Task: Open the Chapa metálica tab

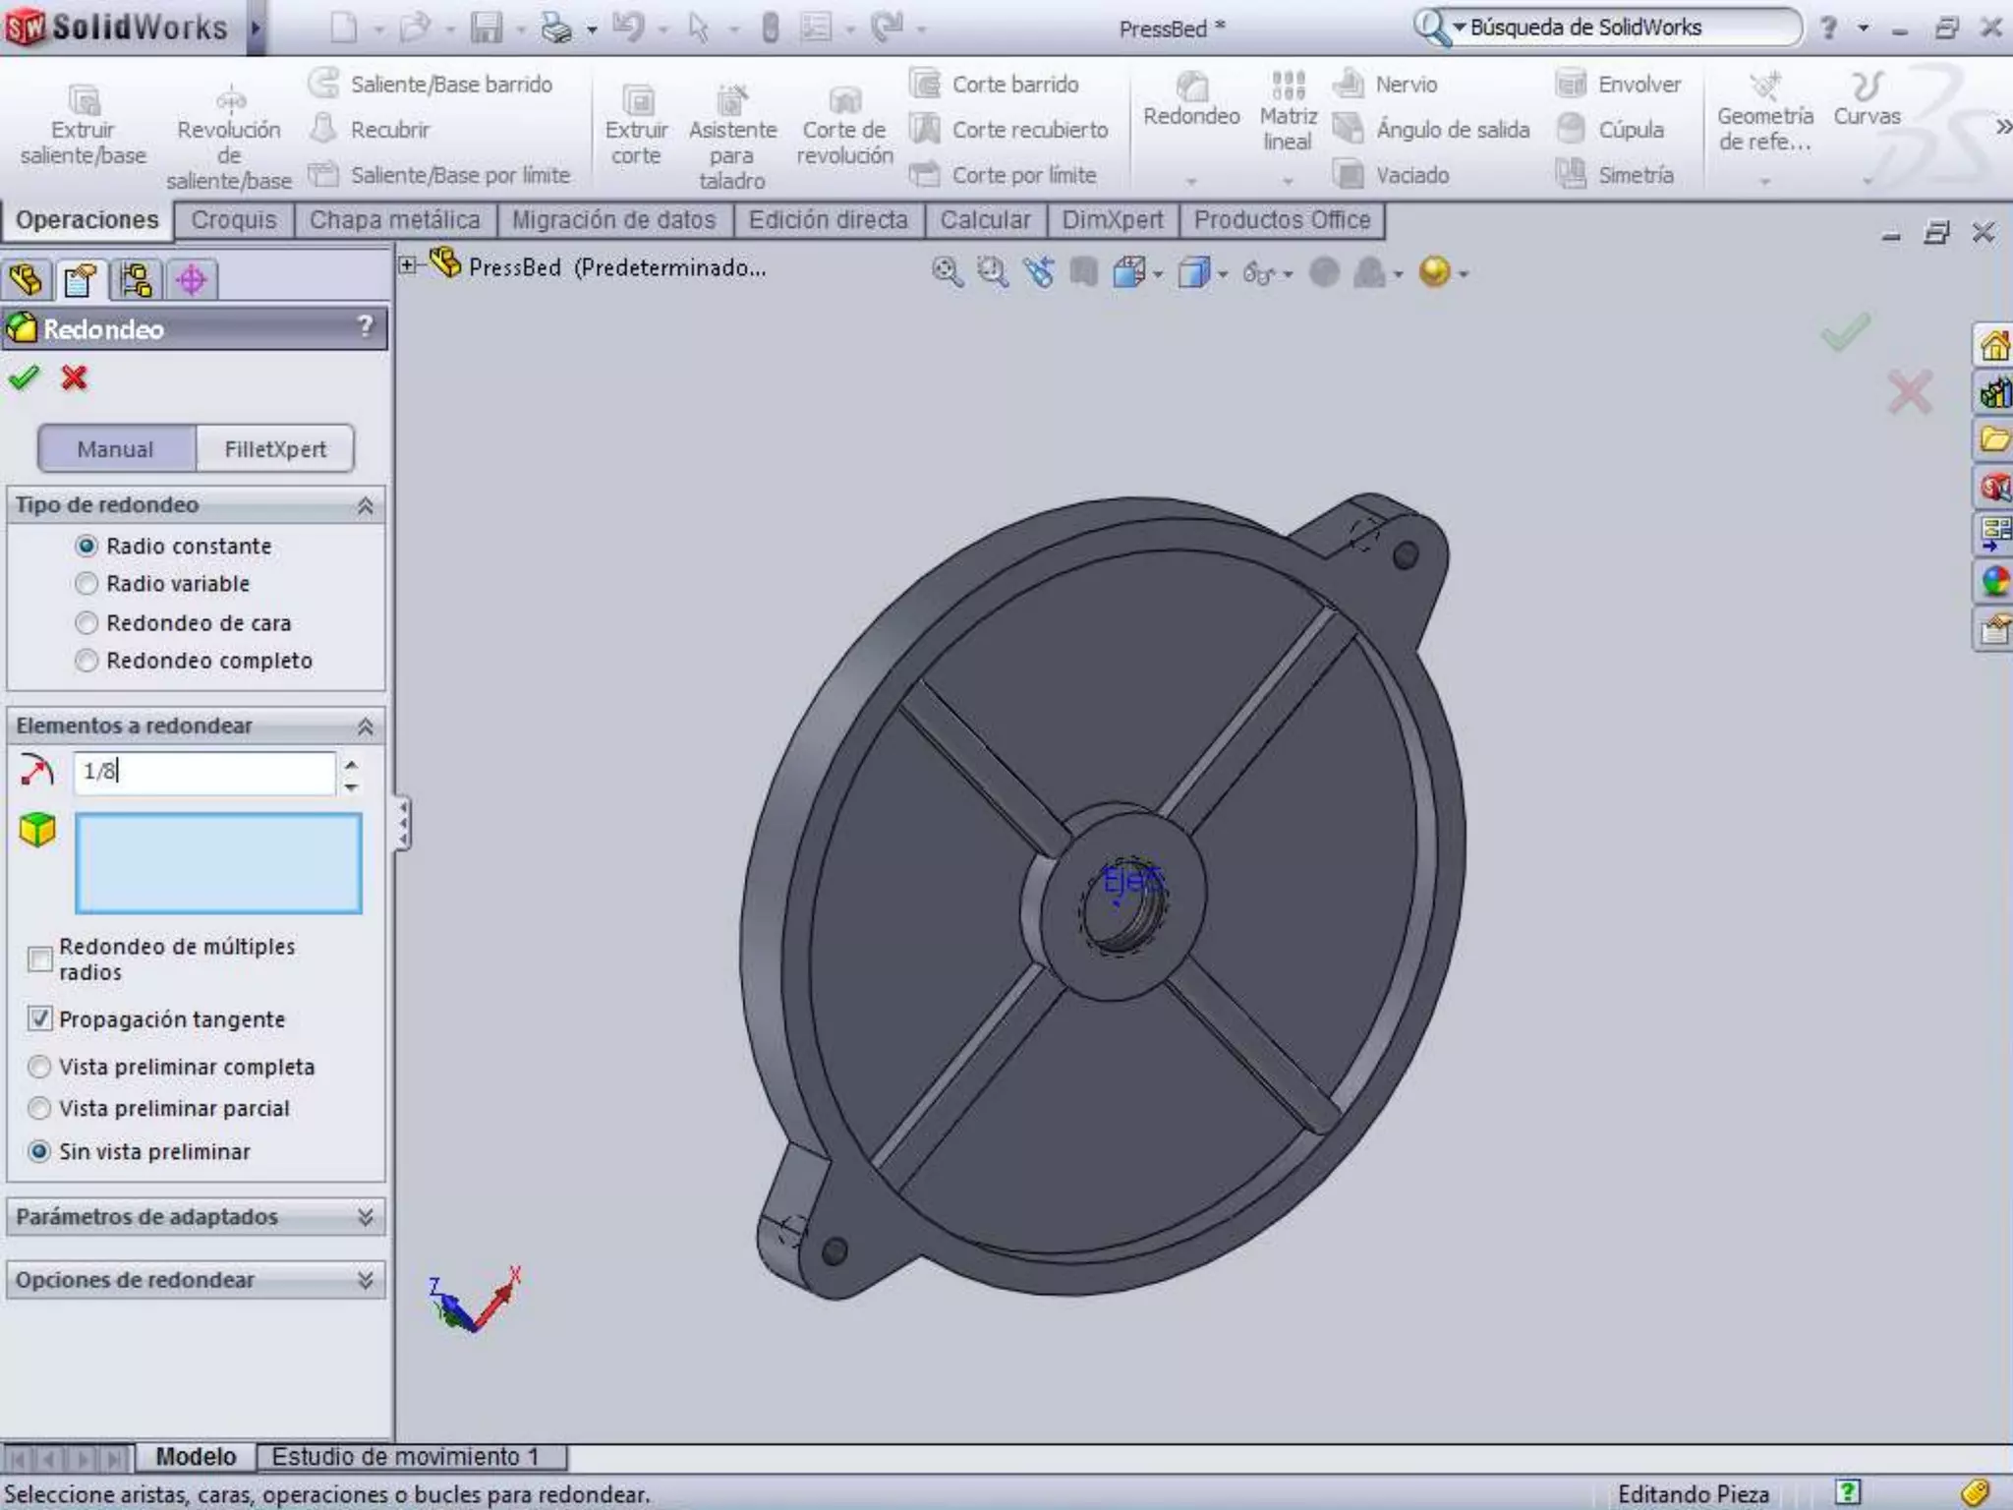Action: click(x=394, y=220)
